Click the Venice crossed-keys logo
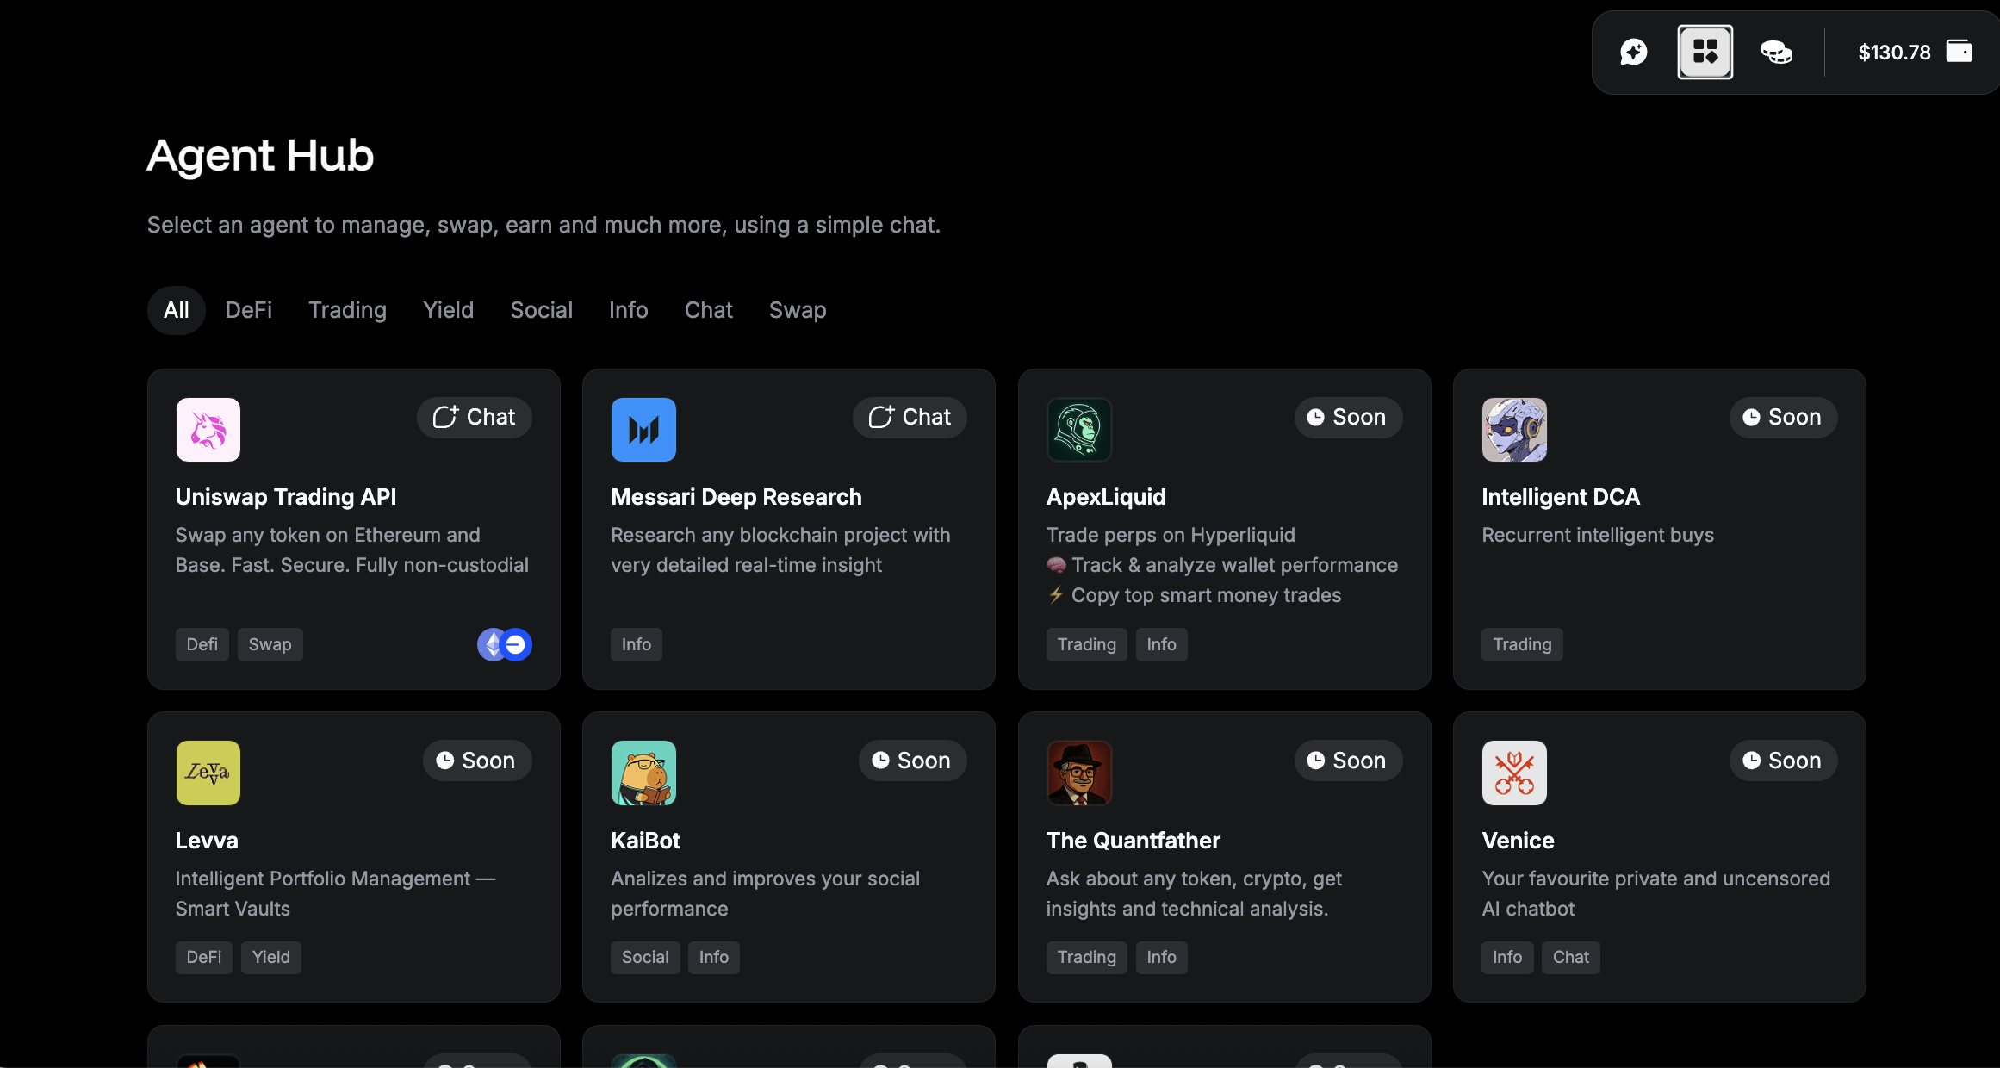Screen dimensions: 2000x1068 pyautogui.click(x=1513, y=773)
